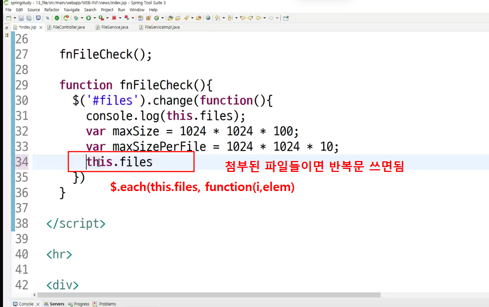Click the folder icon before the globe
Image resolution: width=489 pixels, height=307 pixels.
(199, 18)
